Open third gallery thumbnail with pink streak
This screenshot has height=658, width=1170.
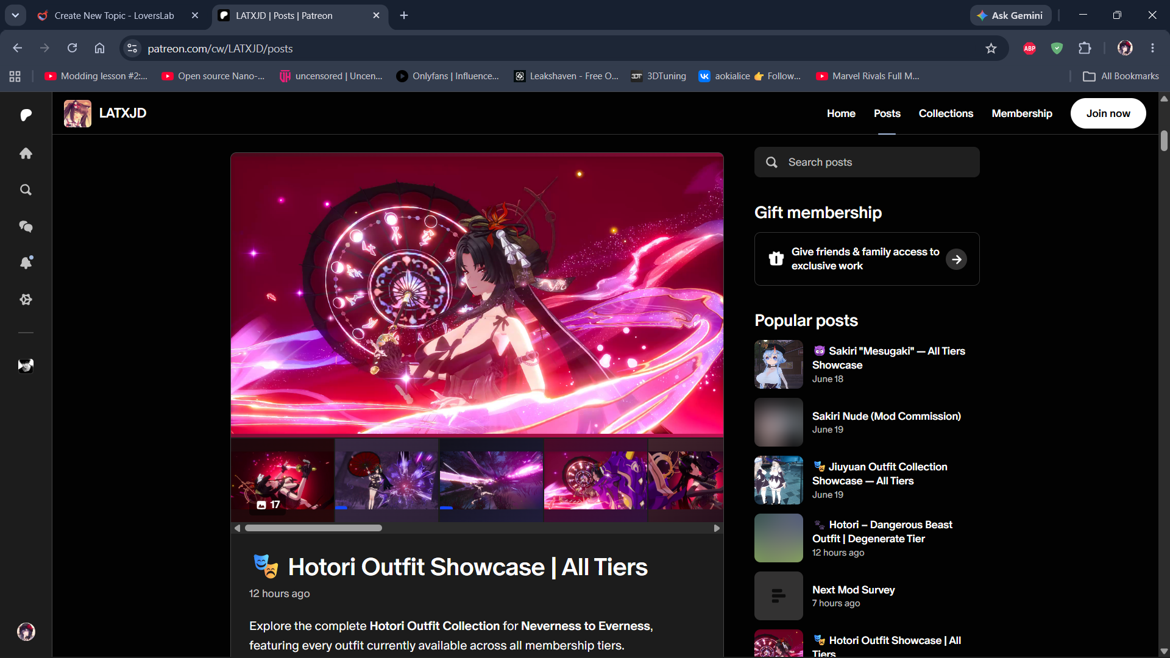[491, 480]
